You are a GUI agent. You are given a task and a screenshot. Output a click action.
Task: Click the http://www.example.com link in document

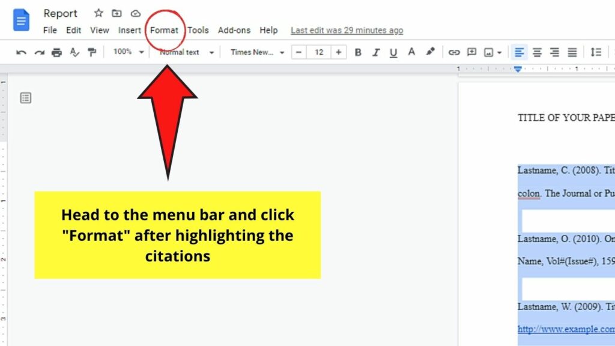(x=566, y=329)
